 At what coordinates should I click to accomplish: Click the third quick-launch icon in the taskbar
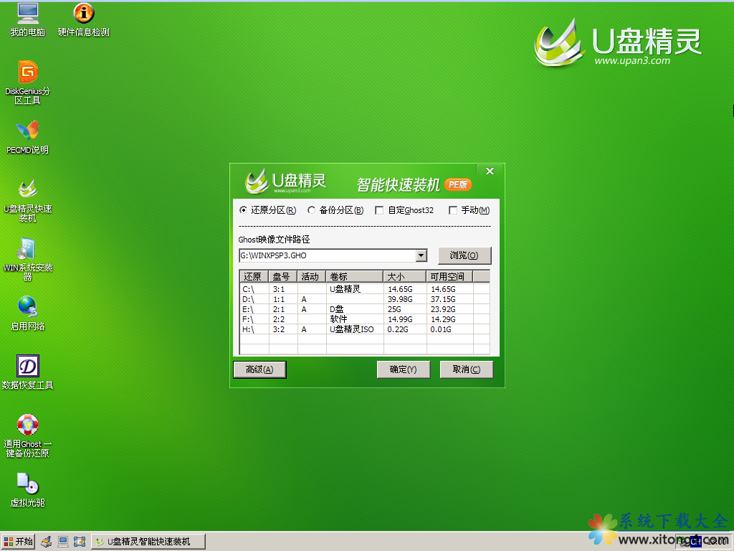tap(80, 542)
